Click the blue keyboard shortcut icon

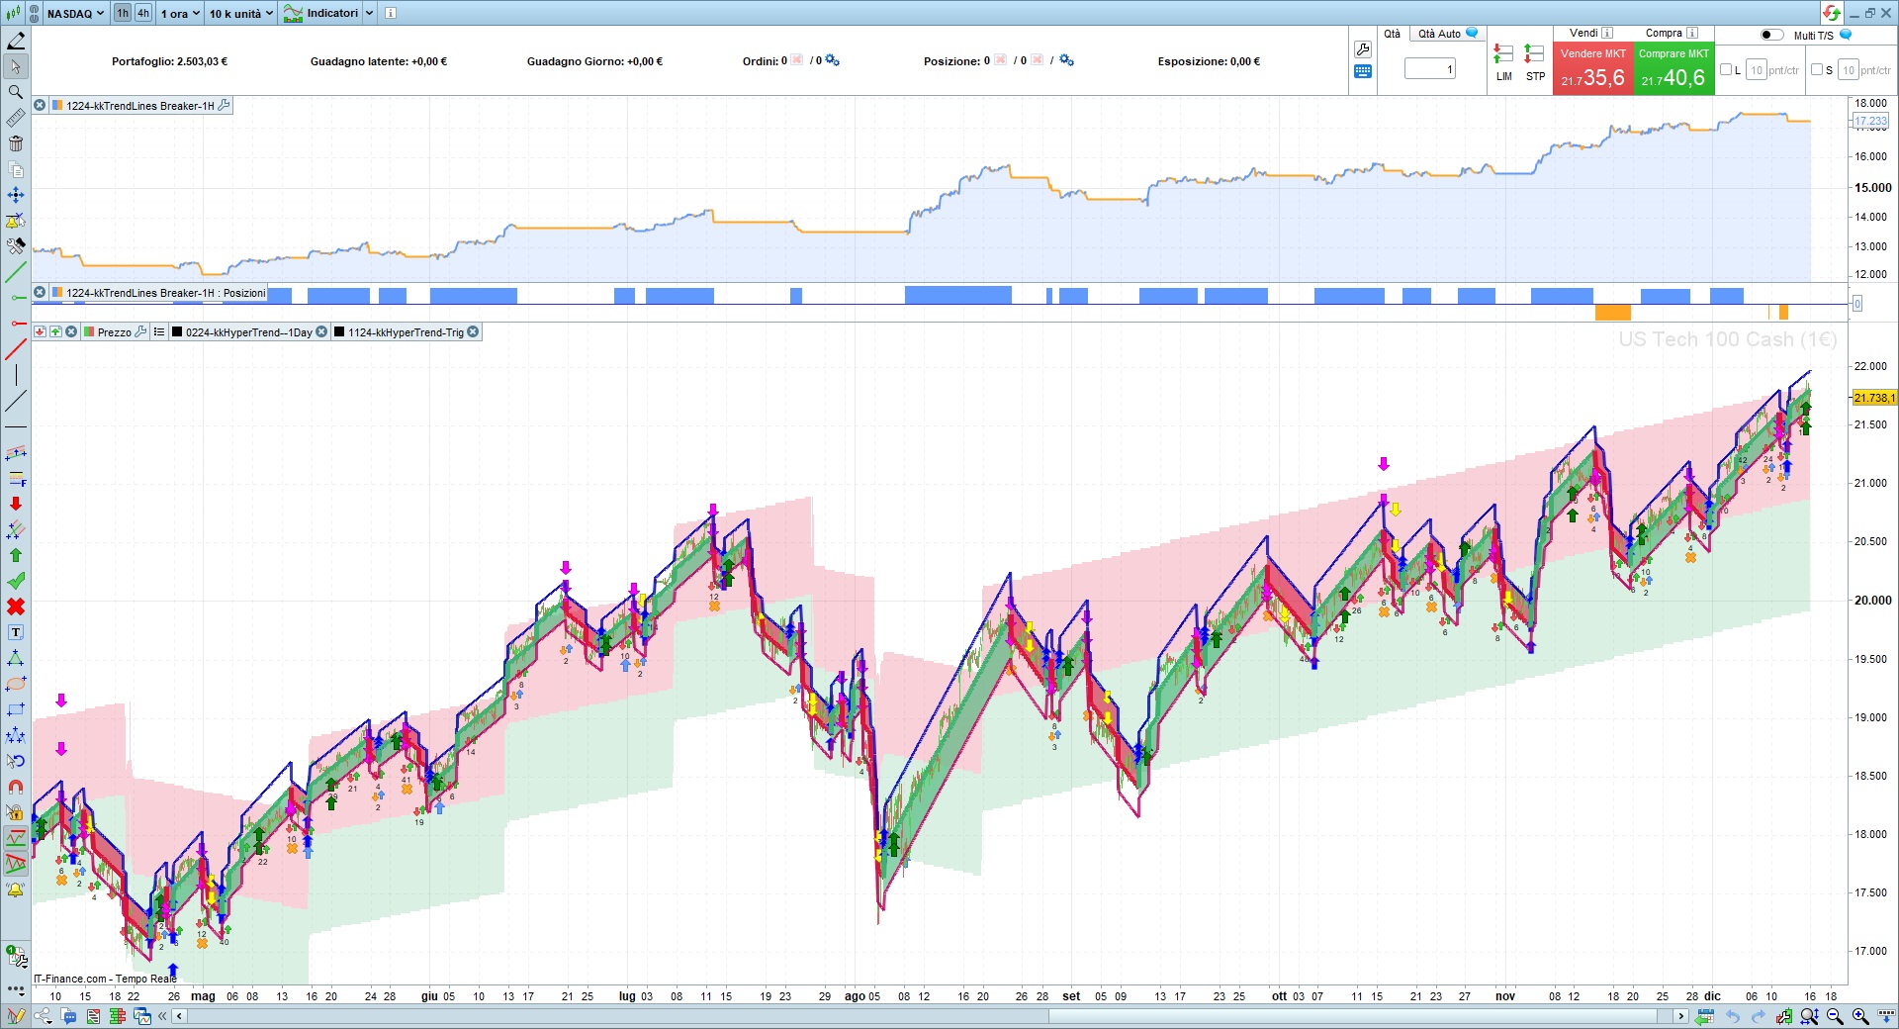point(1362,71)
